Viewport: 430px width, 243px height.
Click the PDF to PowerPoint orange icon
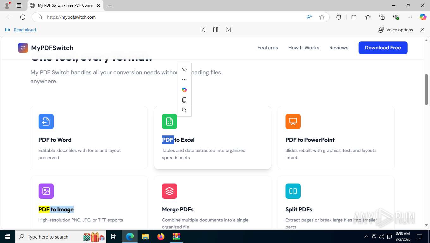[x=293, y=121]
